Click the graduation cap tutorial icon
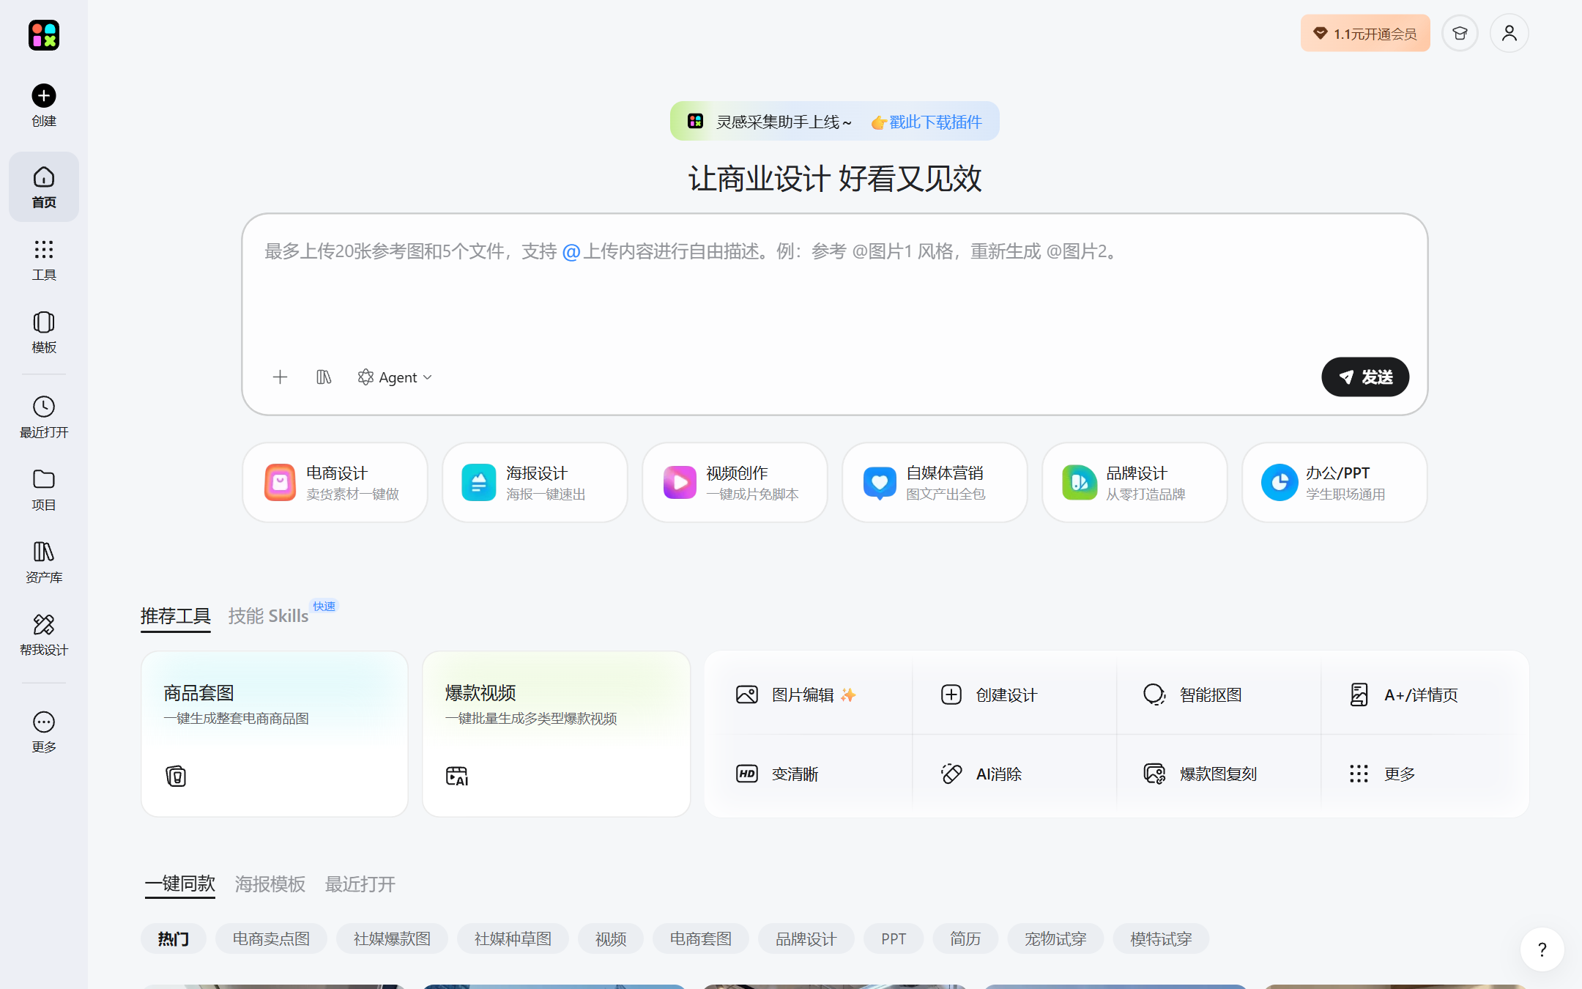 click(x=1460, y=33)
